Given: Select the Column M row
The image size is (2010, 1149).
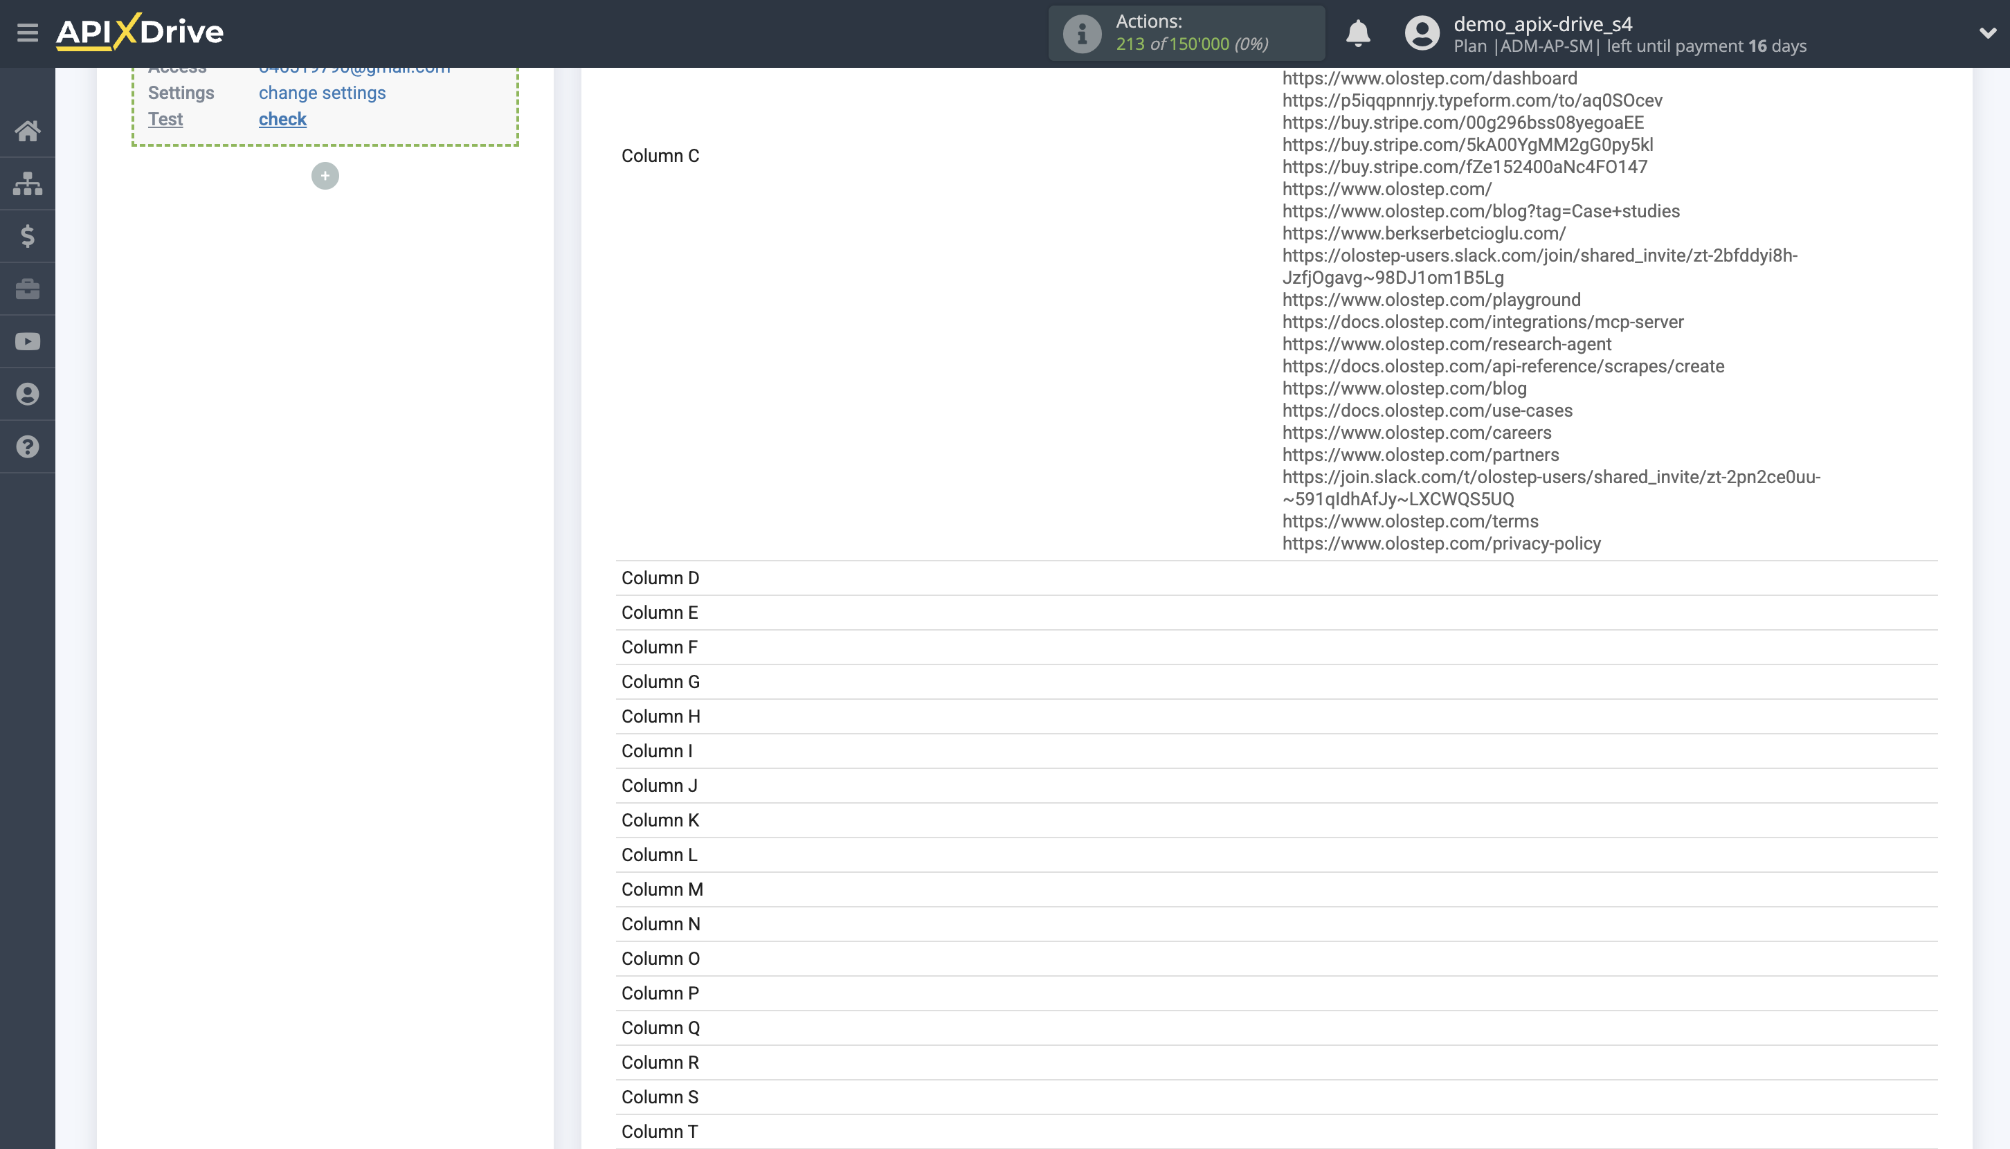Looking at the screenshot, I should pos(662,889).
